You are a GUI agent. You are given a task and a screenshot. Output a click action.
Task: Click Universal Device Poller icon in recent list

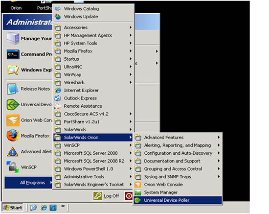tap(13, 104)
